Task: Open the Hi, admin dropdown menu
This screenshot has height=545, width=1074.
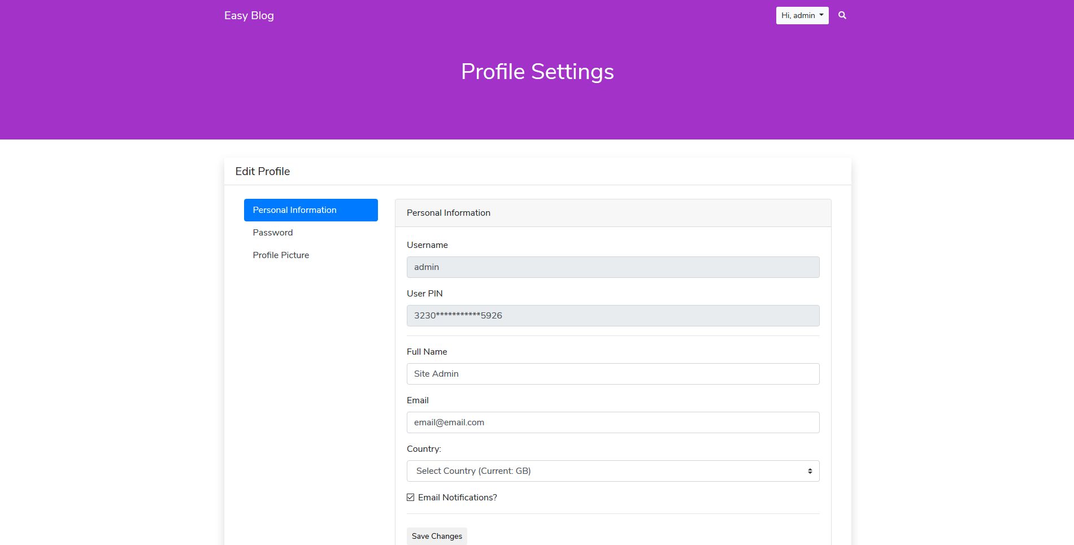Action: [802, 15]
